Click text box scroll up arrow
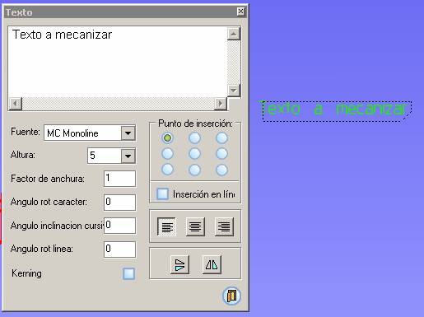The image size is (424, 317). (x=234, y=34)
